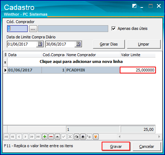Click the orange filter icon in navigator
Screen dimensions: 165x155
pyautogui.click(x=96, y=137)
